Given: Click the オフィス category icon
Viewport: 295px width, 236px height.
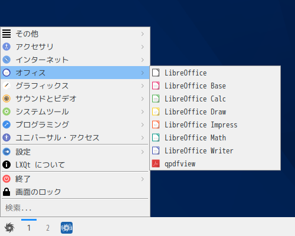Looking at the screenshot, I should [6, 73].
